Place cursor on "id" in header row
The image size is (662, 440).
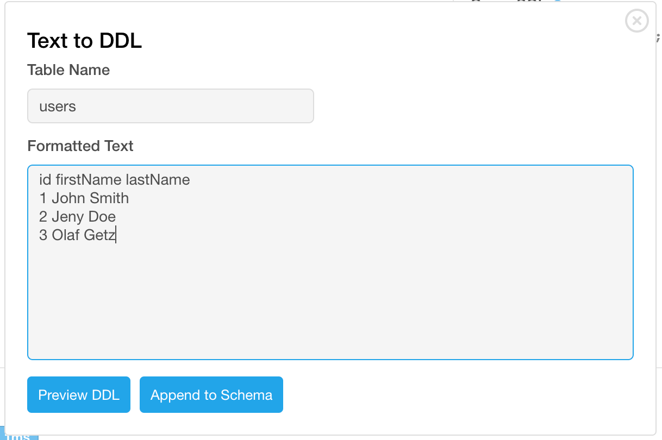click(45, 180)
